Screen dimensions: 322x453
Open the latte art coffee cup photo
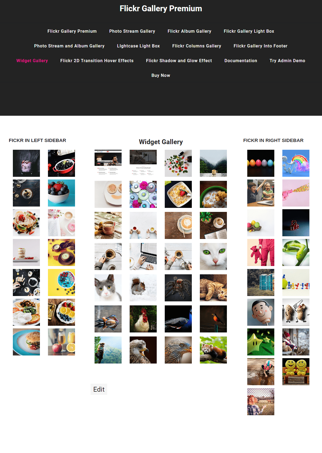click(178, 225)
